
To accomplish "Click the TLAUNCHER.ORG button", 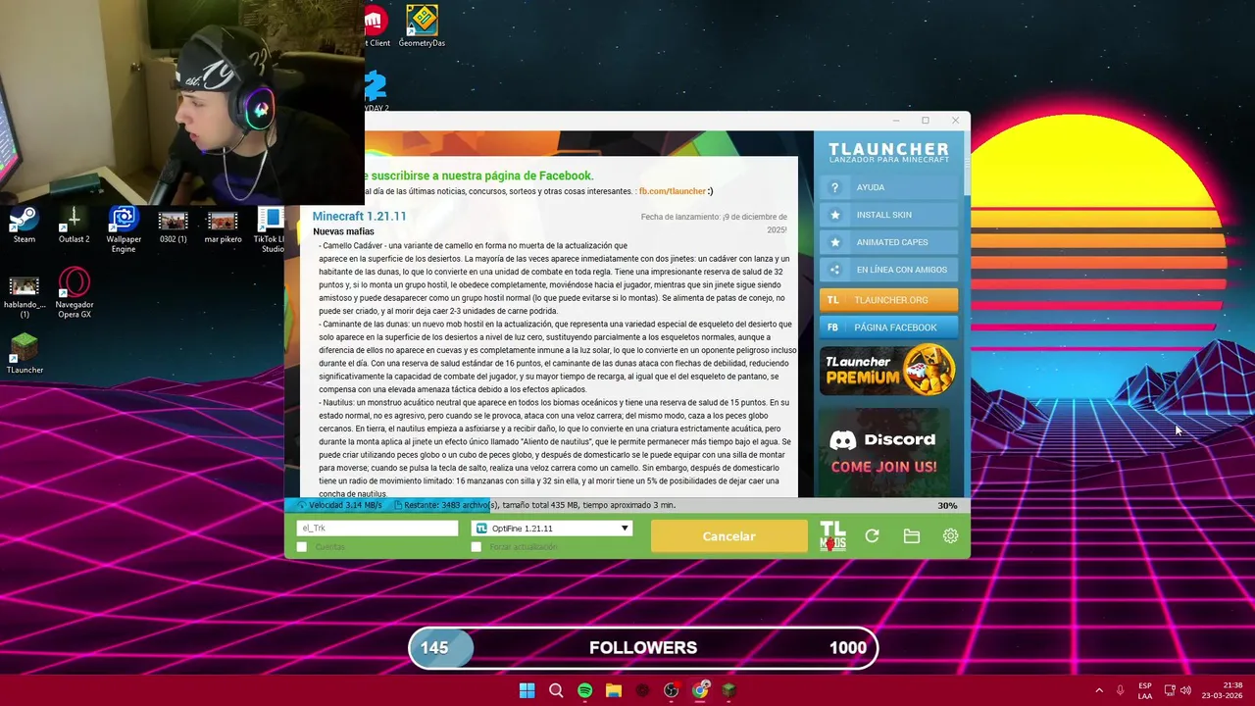I will click(889, 300).
